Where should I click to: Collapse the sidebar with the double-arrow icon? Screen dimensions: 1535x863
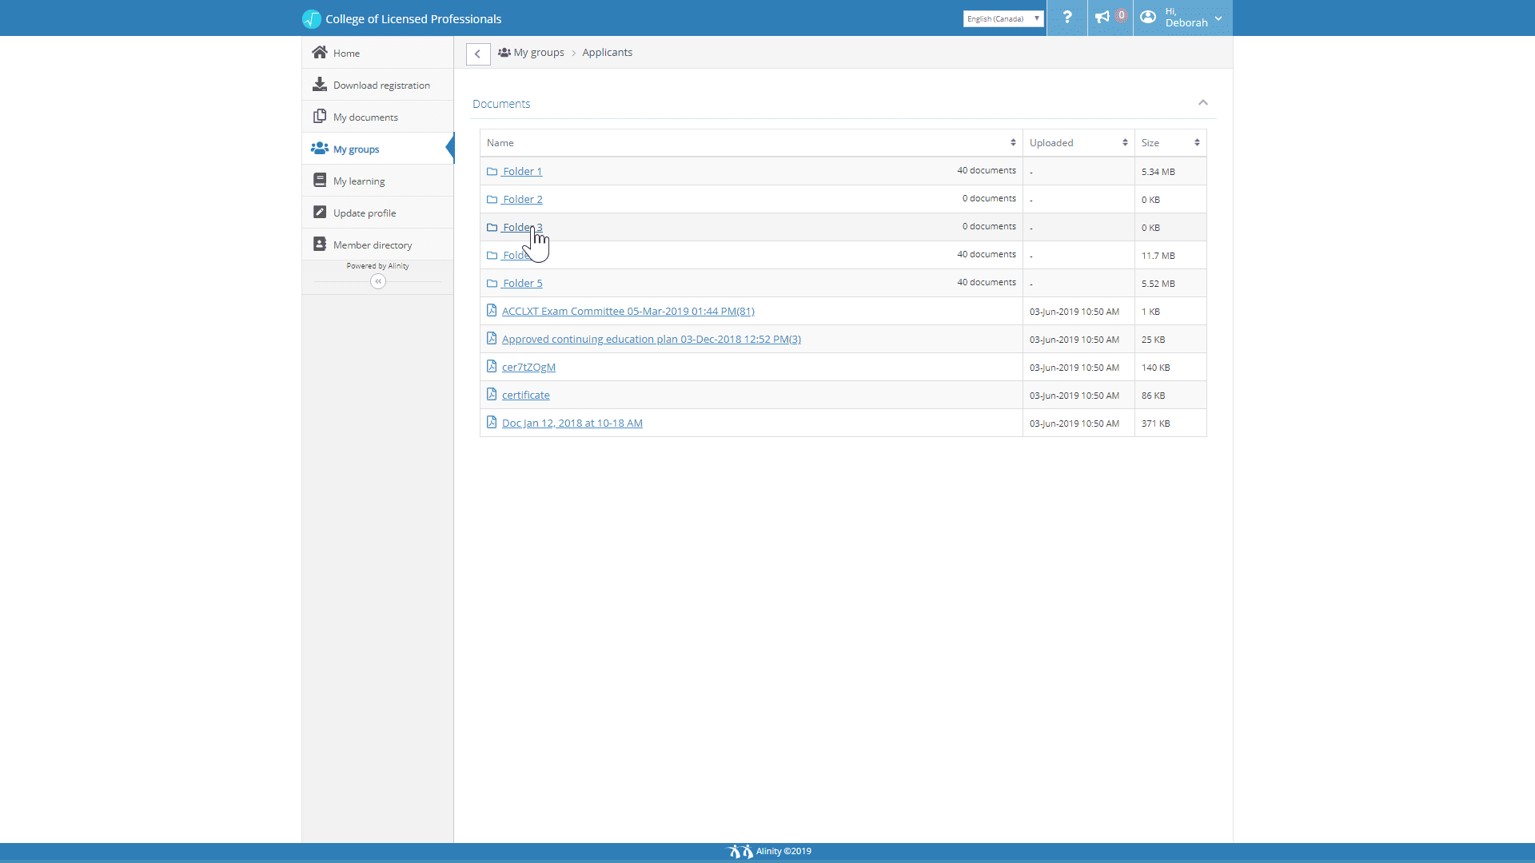click(378, 281)
